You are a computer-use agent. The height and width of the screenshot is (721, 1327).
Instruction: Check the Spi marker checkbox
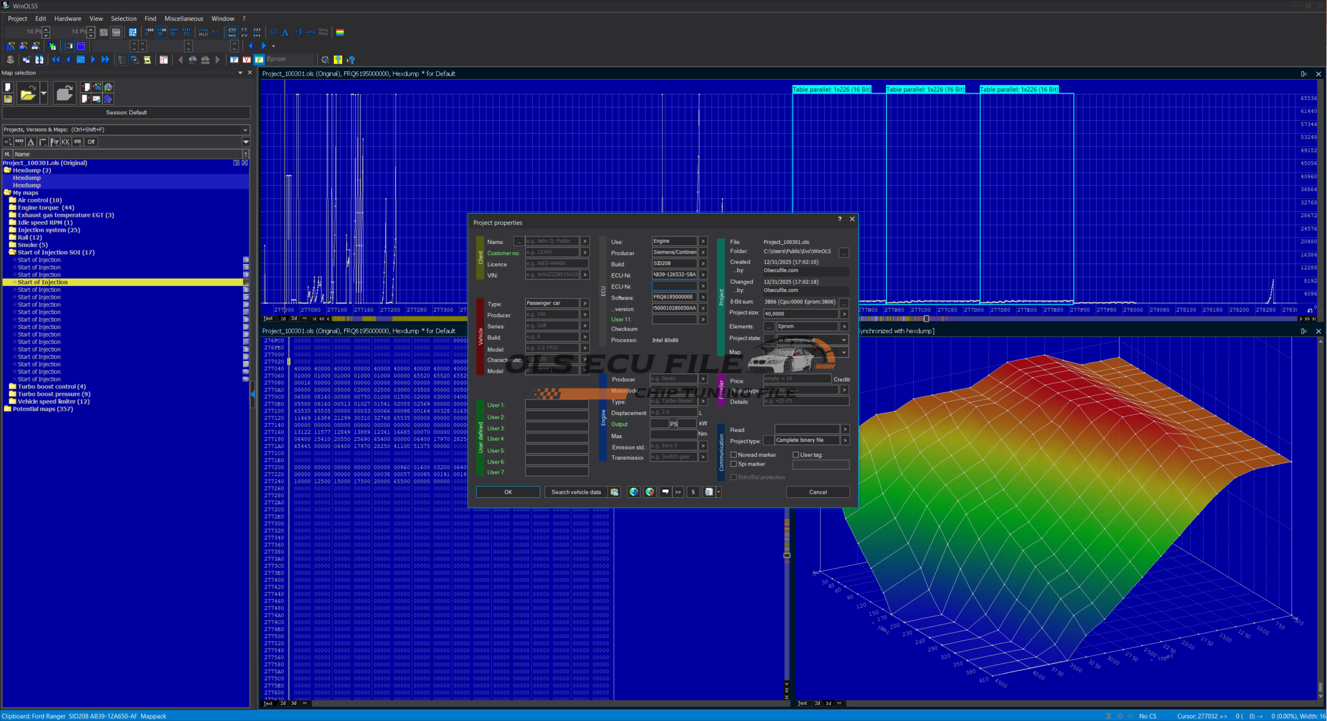[x=733, y=464]
